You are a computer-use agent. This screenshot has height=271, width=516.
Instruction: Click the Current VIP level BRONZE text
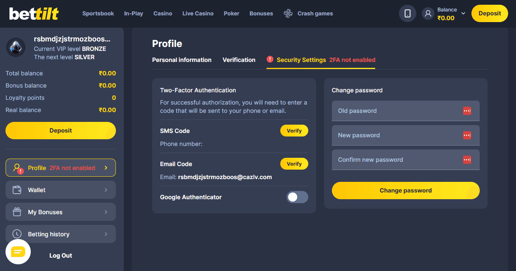click(70, 49)
